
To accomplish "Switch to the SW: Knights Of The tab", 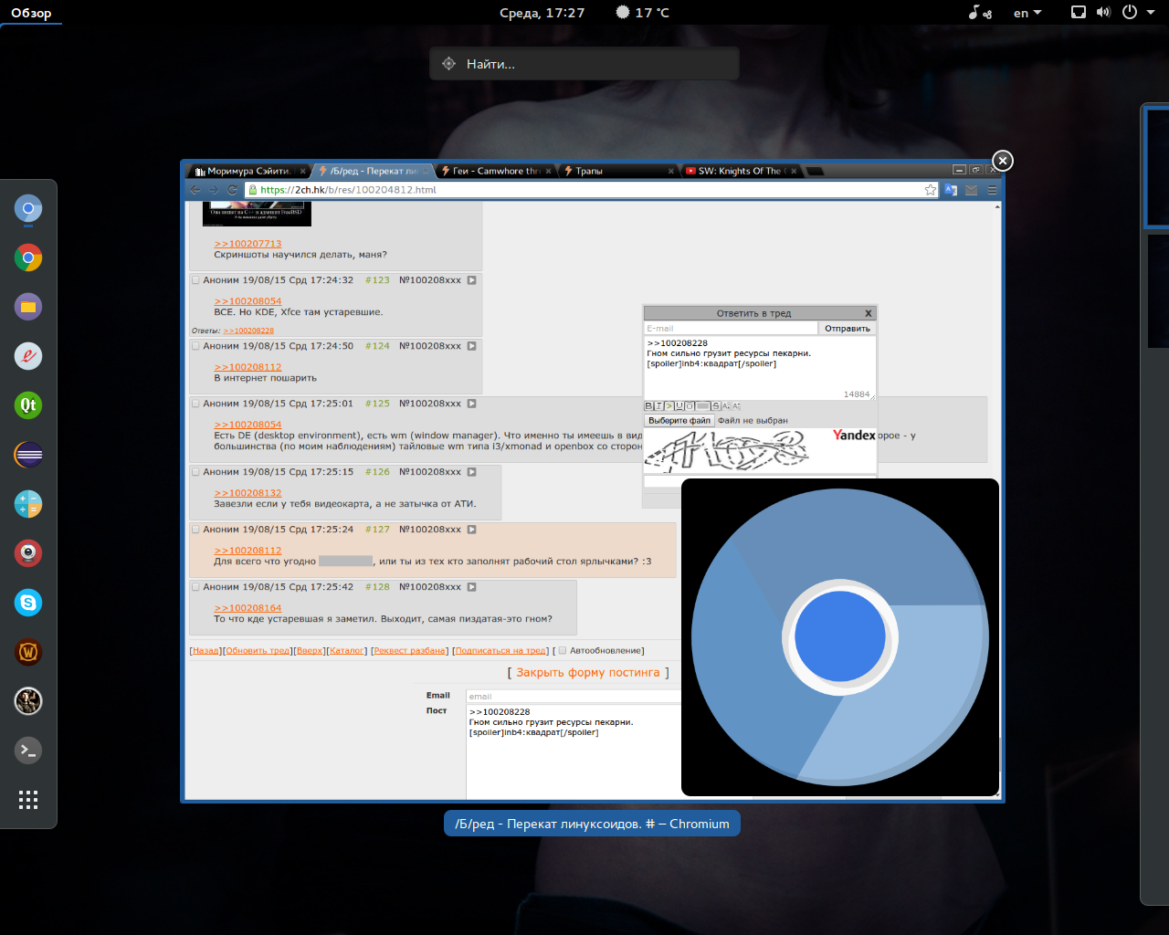I will (x=741, y=171).
